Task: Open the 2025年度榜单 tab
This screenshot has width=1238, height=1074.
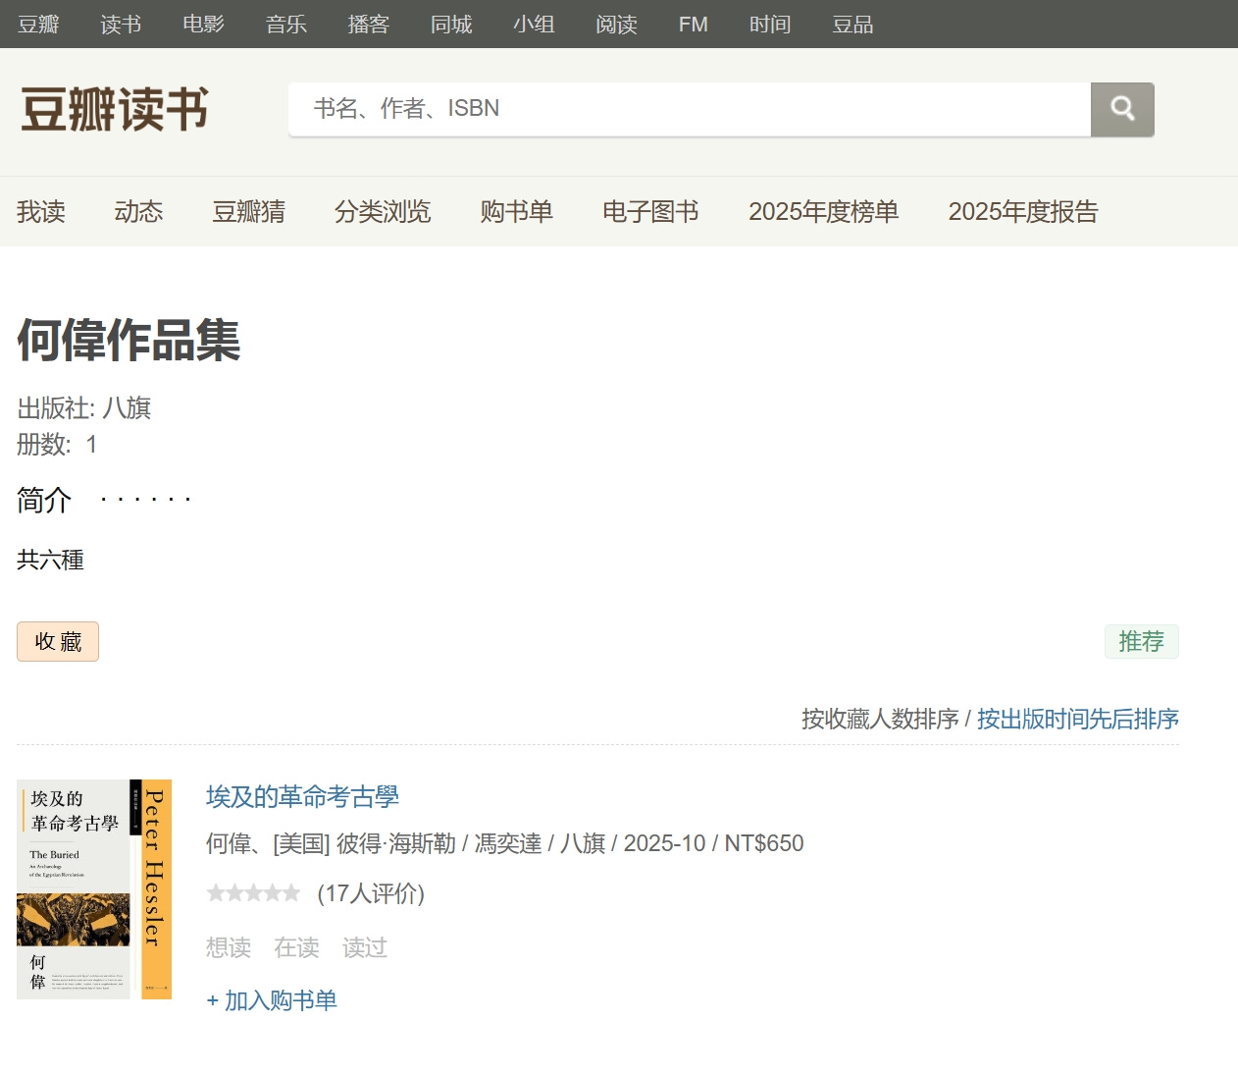Action: 824,212
